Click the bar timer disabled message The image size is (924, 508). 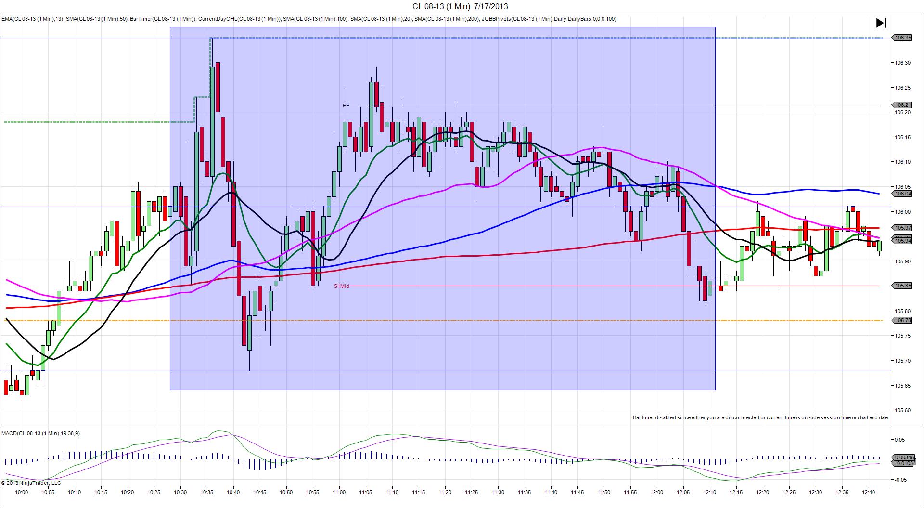click(x=760, y=417)
